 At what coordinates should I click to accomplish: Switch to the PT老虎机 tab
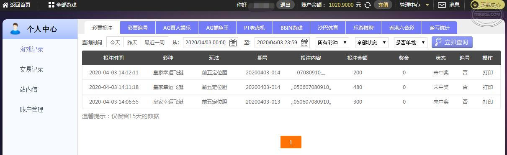pos(254,28)
